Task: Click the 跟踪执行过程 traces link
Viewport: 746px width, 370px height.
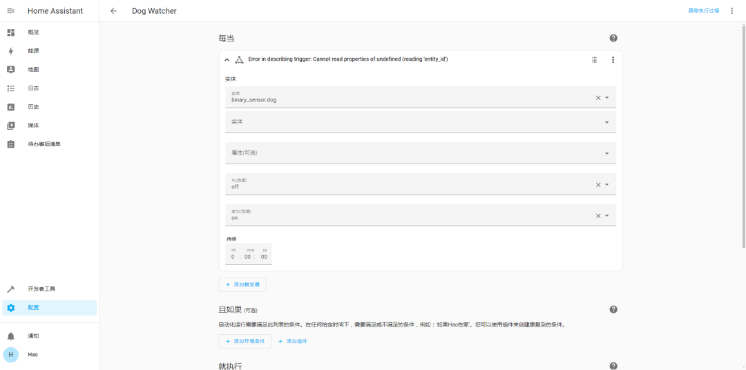Action: point(704,10)
